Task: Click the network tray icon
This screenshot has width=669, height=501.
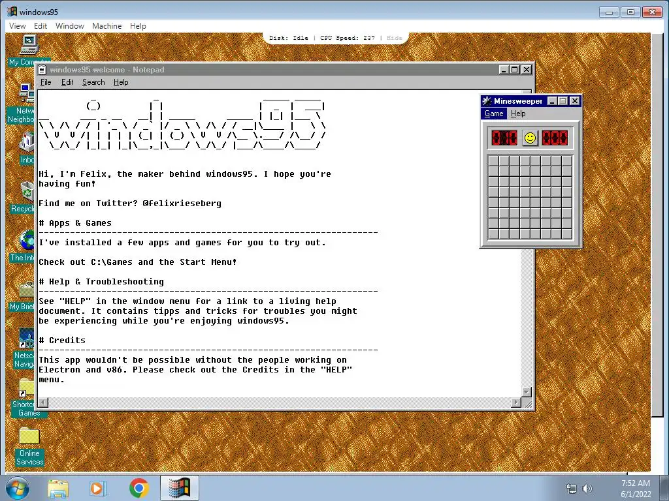Action: tap(571, 489)
